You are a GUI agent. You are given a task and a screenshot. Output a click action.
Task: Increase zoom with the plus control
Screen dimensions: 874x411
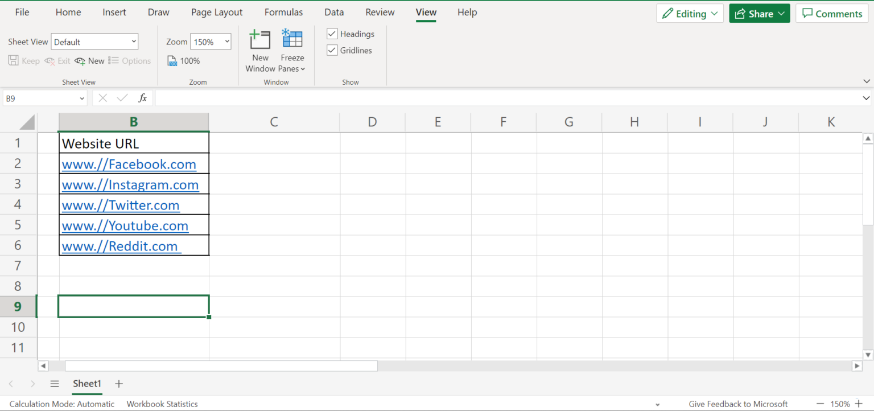(x=859, y=404)
